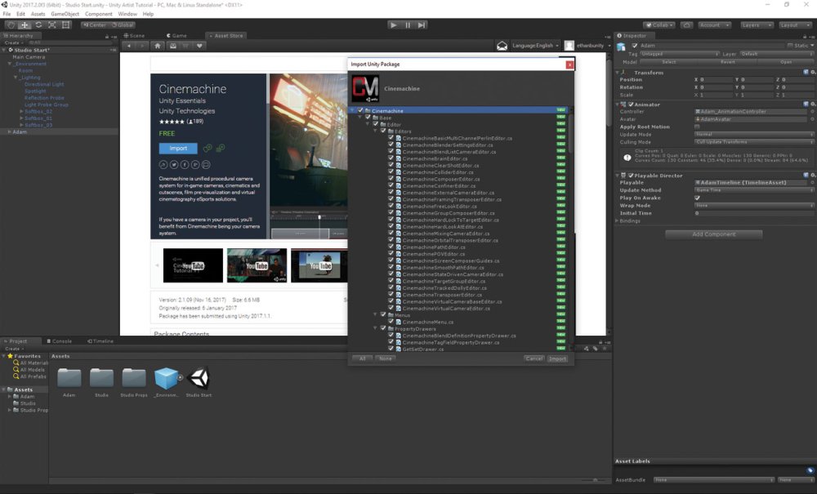Uncheck CinemachineMenu.cs checkbox
817x494 pixels.
[391, 322]
